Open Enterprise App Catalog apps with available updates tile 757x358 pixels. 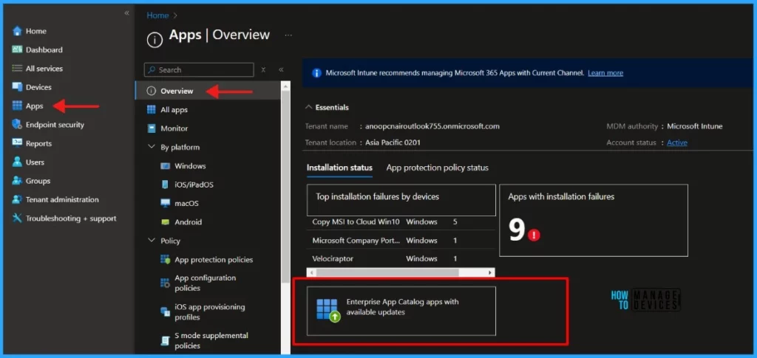click(401, 311)
